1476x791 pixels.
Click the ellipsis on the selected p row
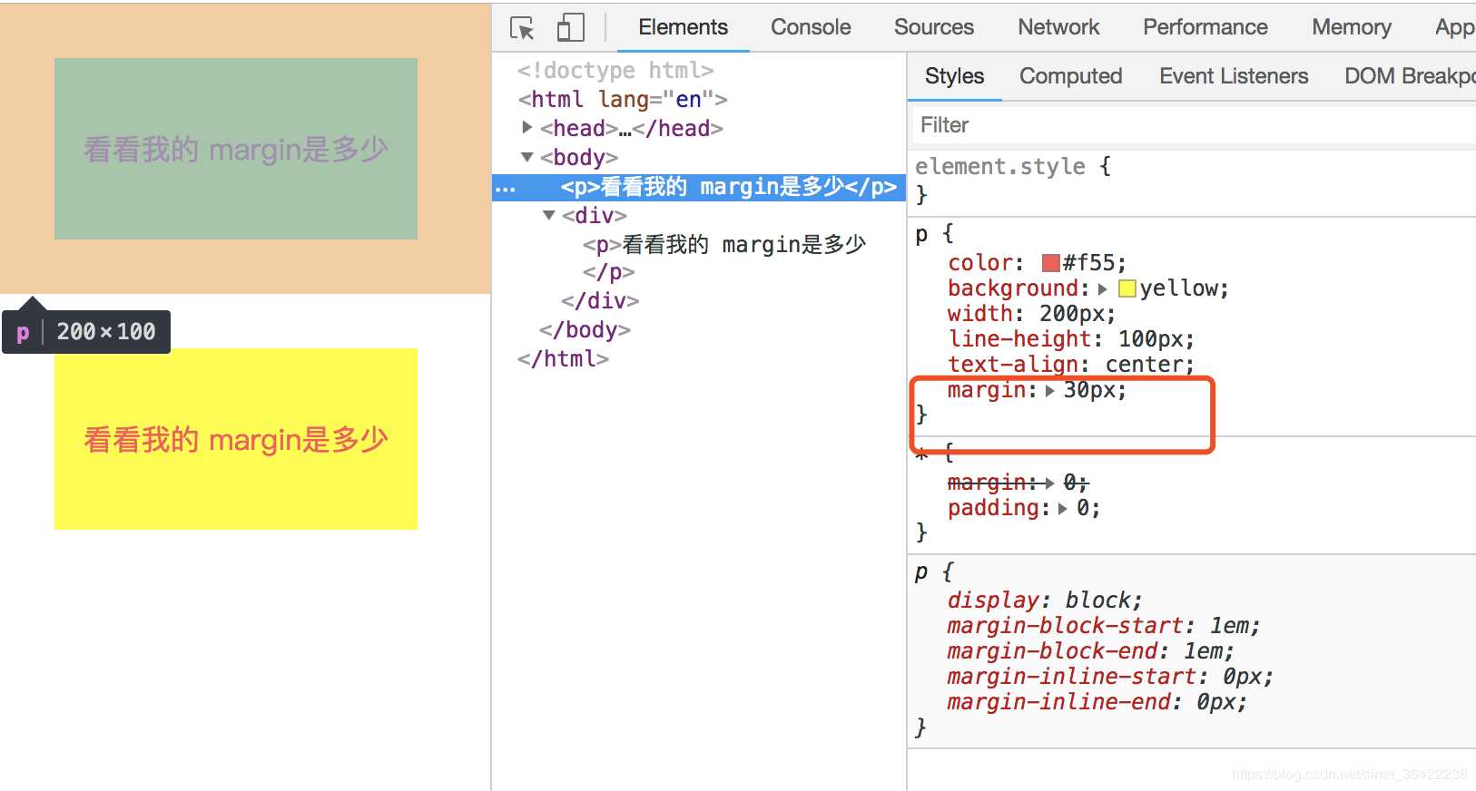click(x=506, y=189)
